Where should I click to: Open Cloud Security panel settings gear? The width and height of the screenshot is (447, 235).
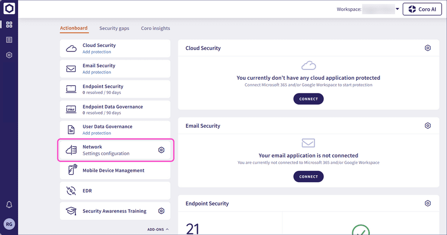(428, 48)
